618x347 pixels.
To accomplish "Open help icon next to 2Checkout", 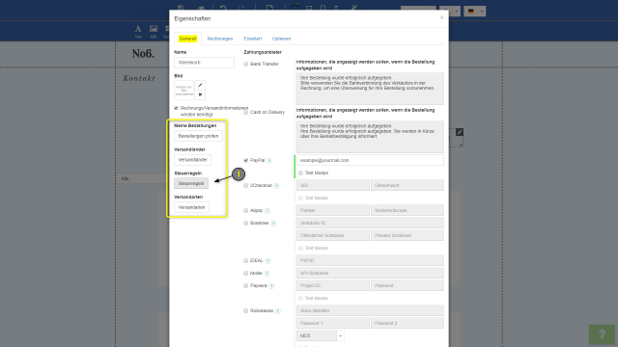I will pyautogui.click(x=277, y=186).
